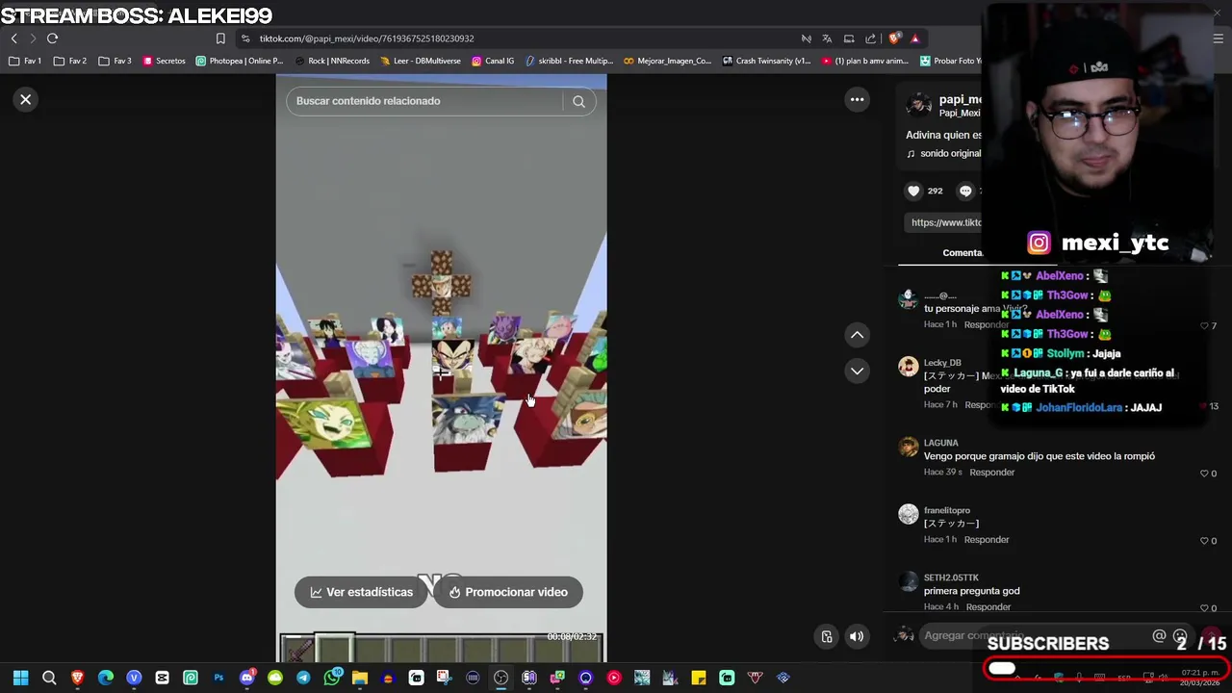Click username 'franelitopro' in comments
Viewport: 1232px width, 693px height.
947,510
